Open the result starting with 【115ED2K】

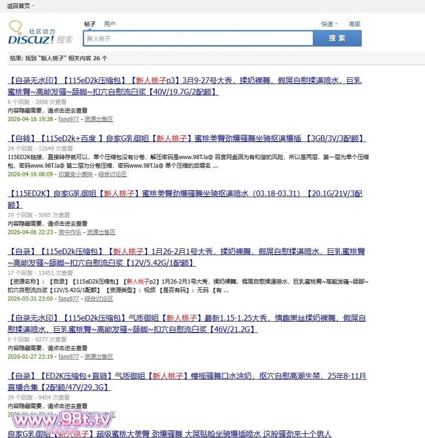point(185,193)
